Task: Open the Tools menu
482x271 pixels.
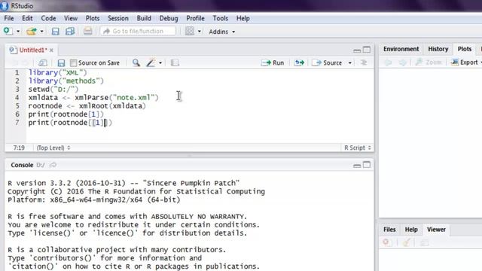Action: (x=221, y=18)
